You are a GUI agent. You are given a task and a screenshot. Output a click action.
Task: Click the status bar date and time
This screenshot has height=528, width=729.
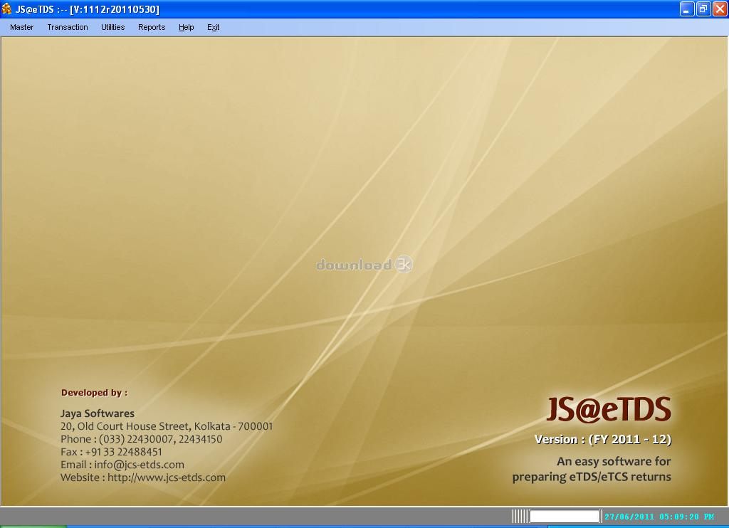click(659, 517)
